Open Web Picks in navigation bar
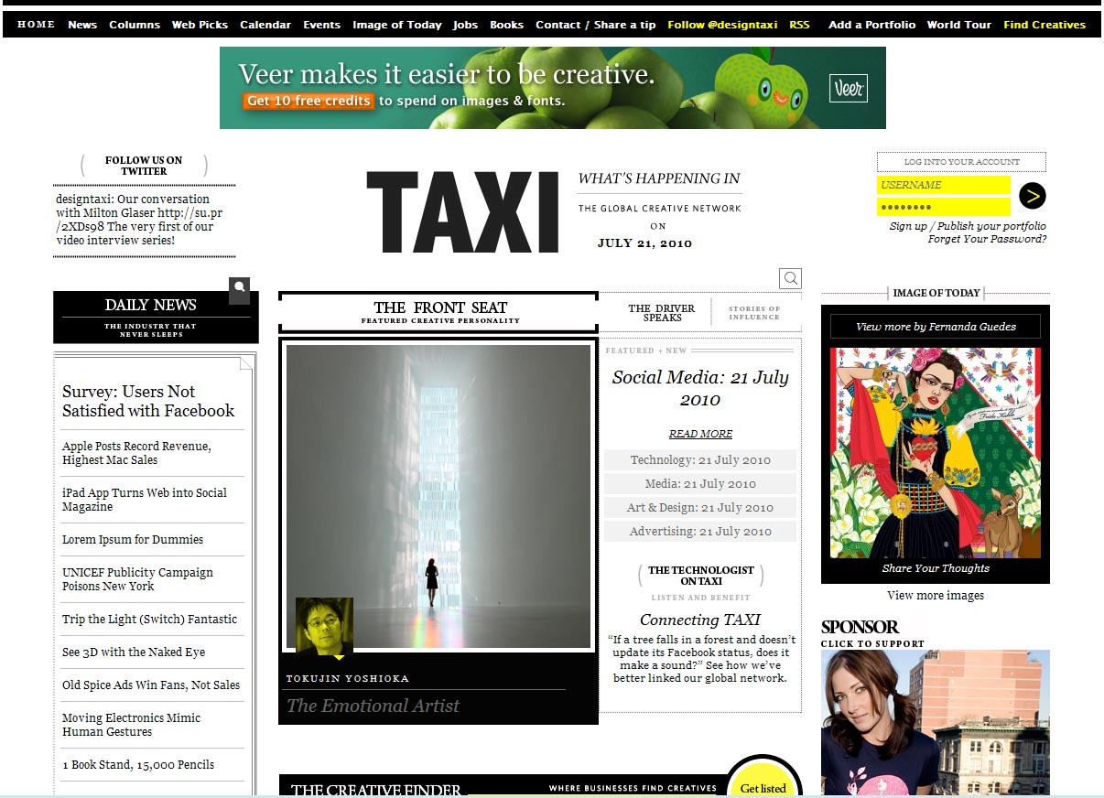This screenshot has width=1104, height=798. (x=200, y=25)
